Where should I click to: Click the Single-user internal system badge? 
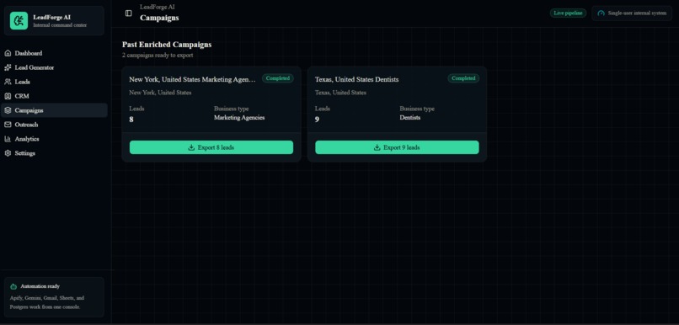(632, 13)
